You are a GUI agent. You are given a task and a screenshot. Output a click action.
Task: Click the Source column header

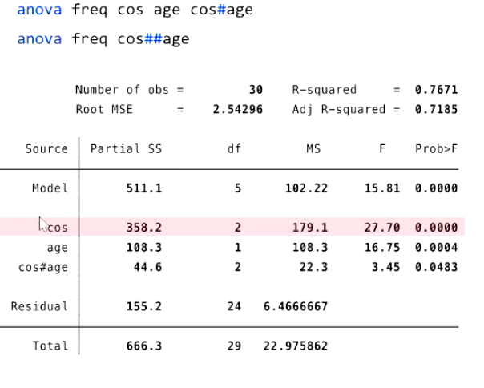pyautogui.click(x=46, y=149)
